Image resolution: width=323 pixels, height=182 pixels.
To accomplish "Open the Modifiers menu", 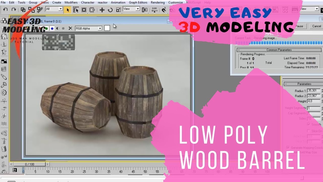I will [71, 3].
